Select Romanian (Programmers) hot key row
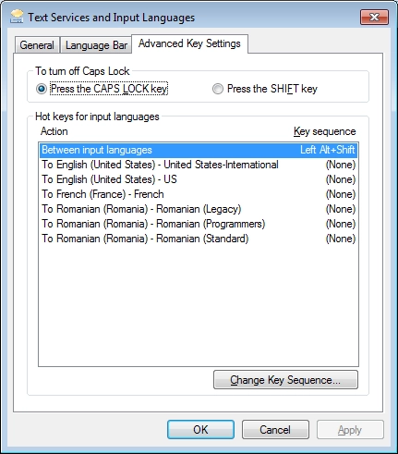398x454 pixels. 199,224
